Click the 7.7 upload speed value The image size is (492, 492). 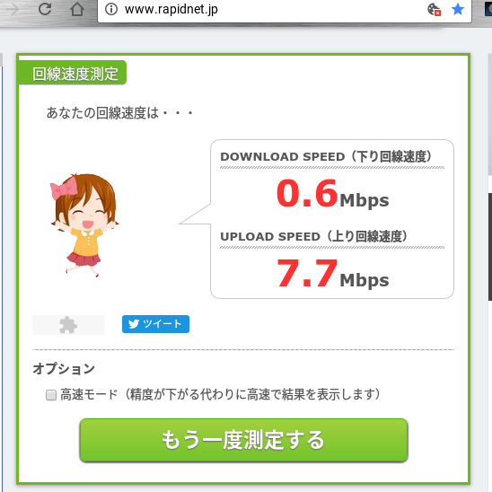pyautogui.click(x=307, y=273)
